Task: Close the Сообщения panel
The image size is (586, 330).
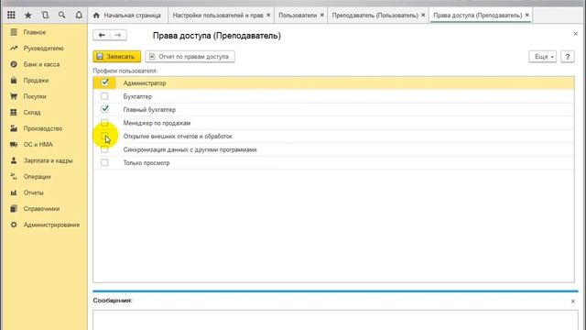Action: 573,302
